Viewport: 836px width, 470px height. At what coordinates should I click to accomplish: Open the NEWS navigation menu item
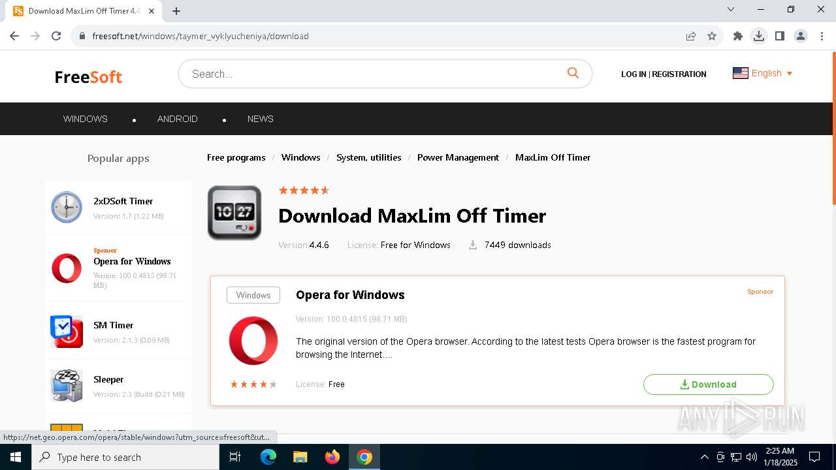[261, 119]
